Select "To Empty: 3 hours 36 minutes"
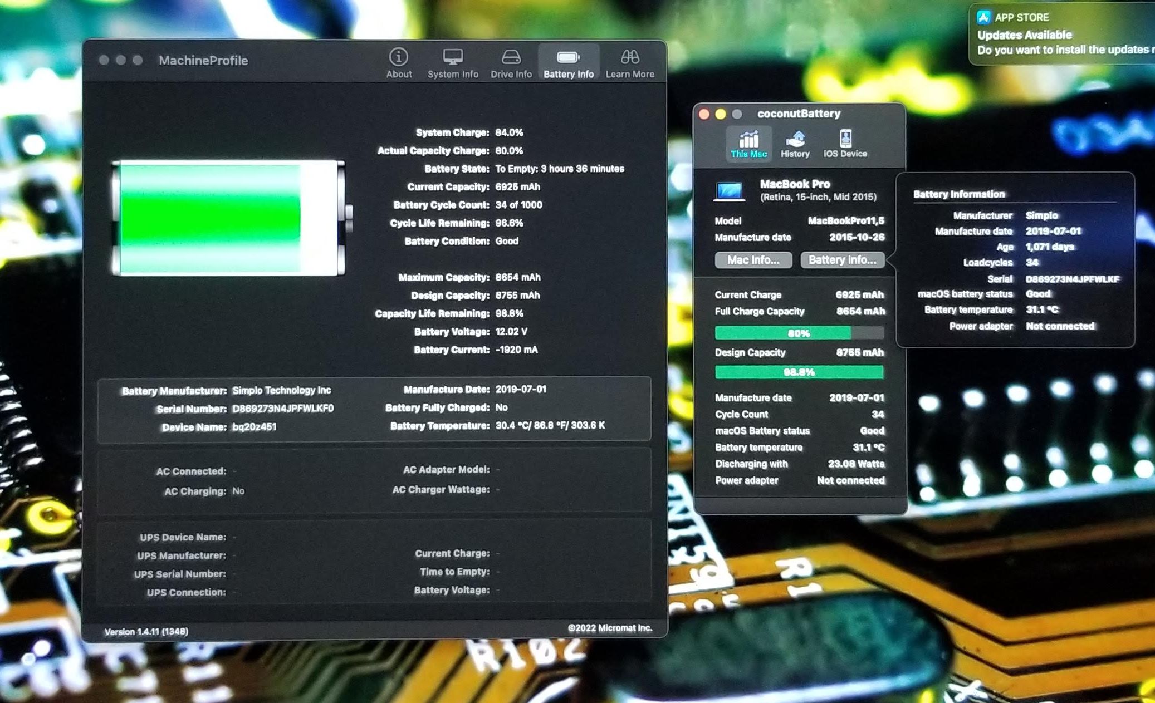Viewport: 1155px width, 703px height. 560,169
